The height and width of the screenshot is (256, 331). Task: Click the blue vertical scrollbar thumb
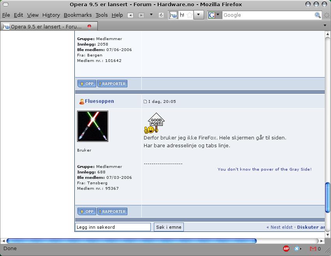(327, 198)
